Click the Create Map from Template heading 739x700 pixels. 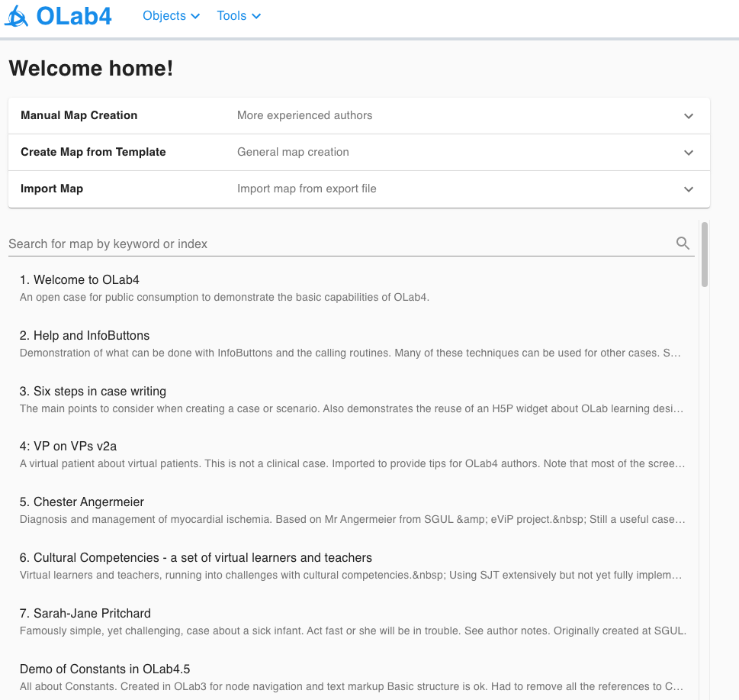click(x=93, y=152)
